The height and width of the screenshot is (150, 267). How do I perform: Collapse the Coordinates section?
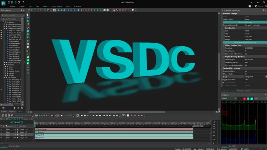click(224, 28)
